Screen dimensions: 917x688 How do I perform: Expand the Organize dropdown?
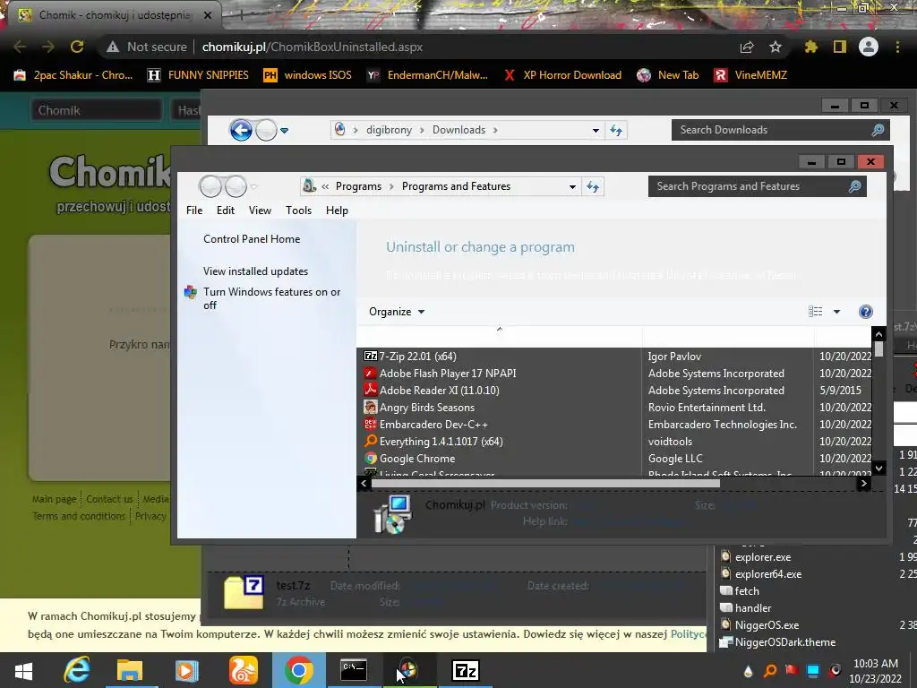(397, 311)
